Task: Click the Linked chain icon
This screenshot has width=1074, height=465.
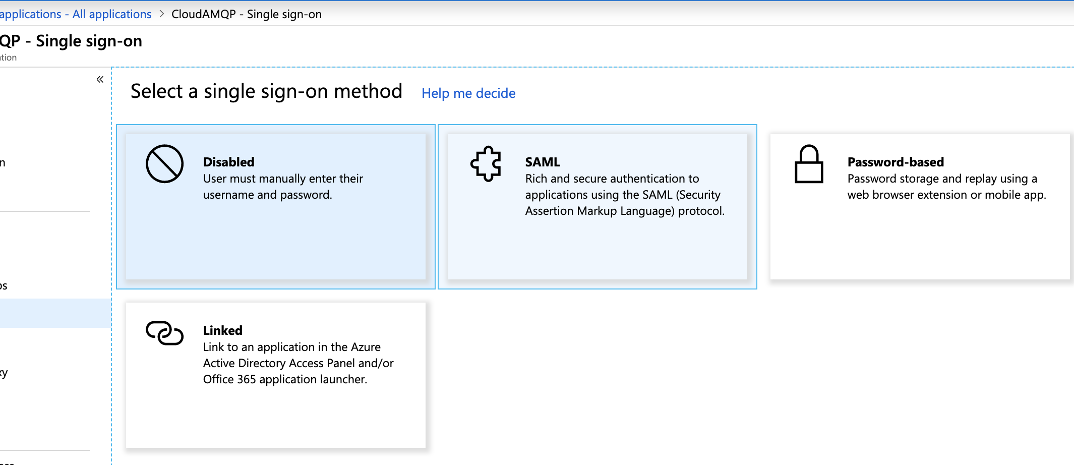Action: click(164, 333)
